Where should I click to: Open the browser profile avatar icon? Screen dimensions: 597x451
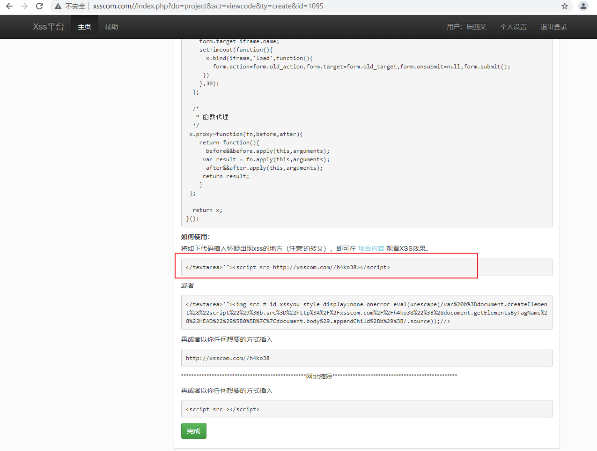583,6
